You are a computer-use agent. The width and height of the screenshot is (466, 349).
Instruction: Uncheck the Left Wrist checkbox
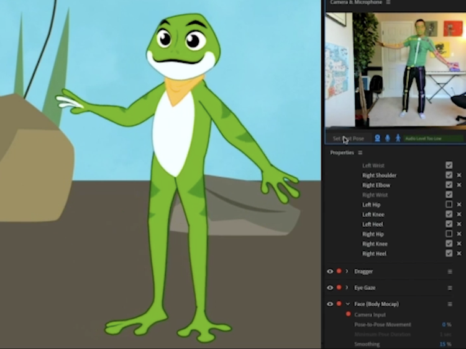click(x=449, y=165)
